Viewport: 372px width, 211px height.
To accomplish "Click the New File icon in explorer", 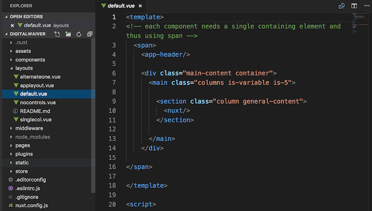I will pos(57,34).
